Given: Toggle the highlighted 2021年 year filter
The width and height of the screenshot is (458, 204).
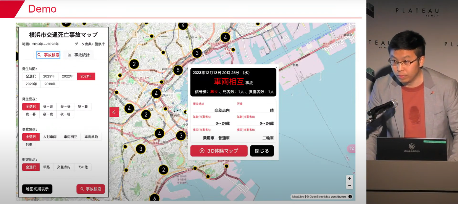Looking at the screenshot, I should click(x=86, y=76).
